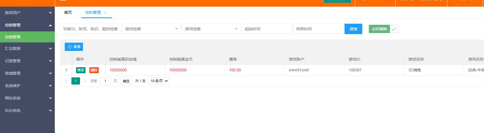Switch to the 首页 tab
Image resolution: width=484 pixels, height=133 pixels.
(68, 12)
